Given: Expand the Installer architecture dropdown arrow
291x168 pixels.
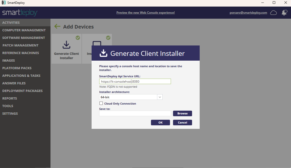Looking at the screenshot, I should [160, 97].
